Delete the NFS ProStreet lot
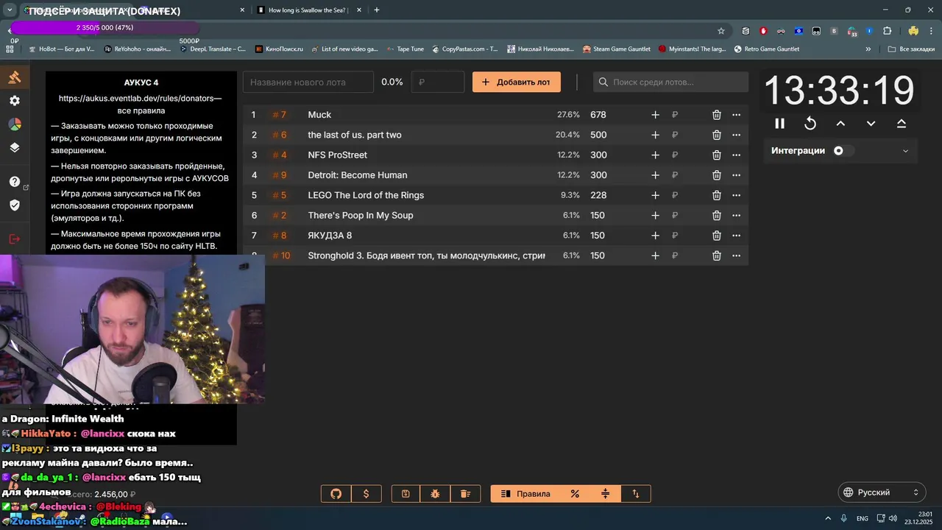Image resolution: width=942 pixels, height=530 pixels. point(716,155)
